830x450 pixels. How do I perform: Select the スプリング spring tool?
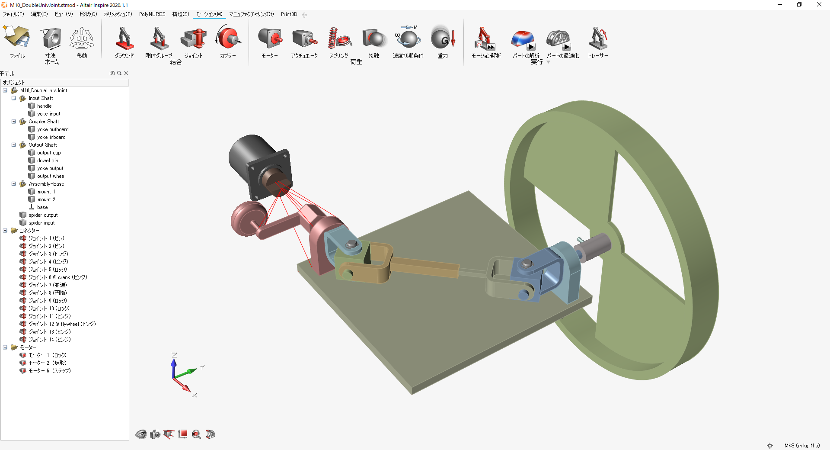click(x=339, y=38)
